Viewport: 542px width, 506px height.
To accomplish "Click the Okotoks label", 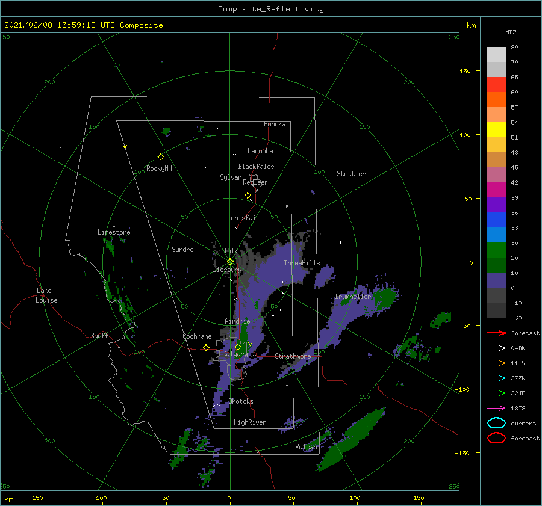I will coord(241,401).
